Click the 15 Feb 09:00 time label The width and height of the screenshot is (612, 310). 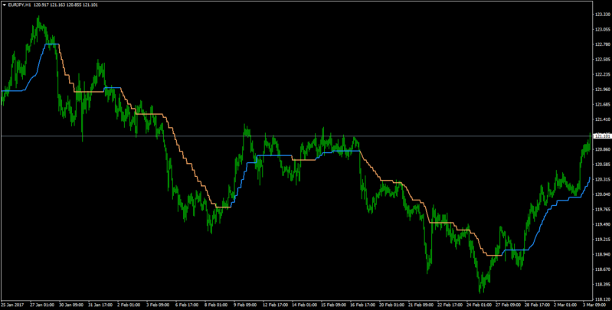332,305
